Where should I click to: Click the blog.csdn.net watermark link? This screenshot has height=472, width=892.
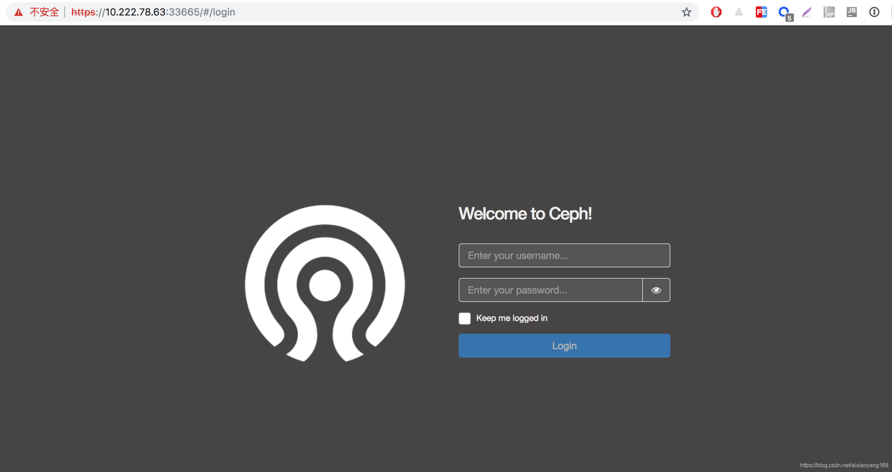844,465
